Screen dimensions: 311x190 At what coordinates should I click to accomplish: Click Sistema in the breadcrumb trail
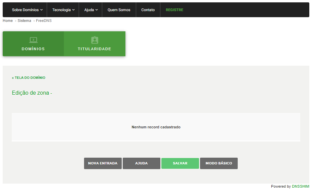24,21
